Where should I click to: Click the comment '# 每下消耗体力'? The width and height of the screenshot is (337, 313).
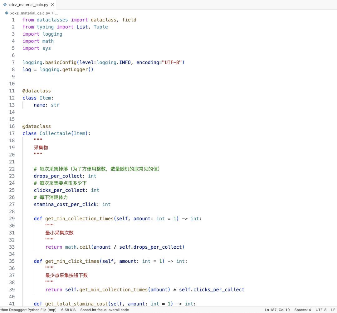click(x=51, y=197)
